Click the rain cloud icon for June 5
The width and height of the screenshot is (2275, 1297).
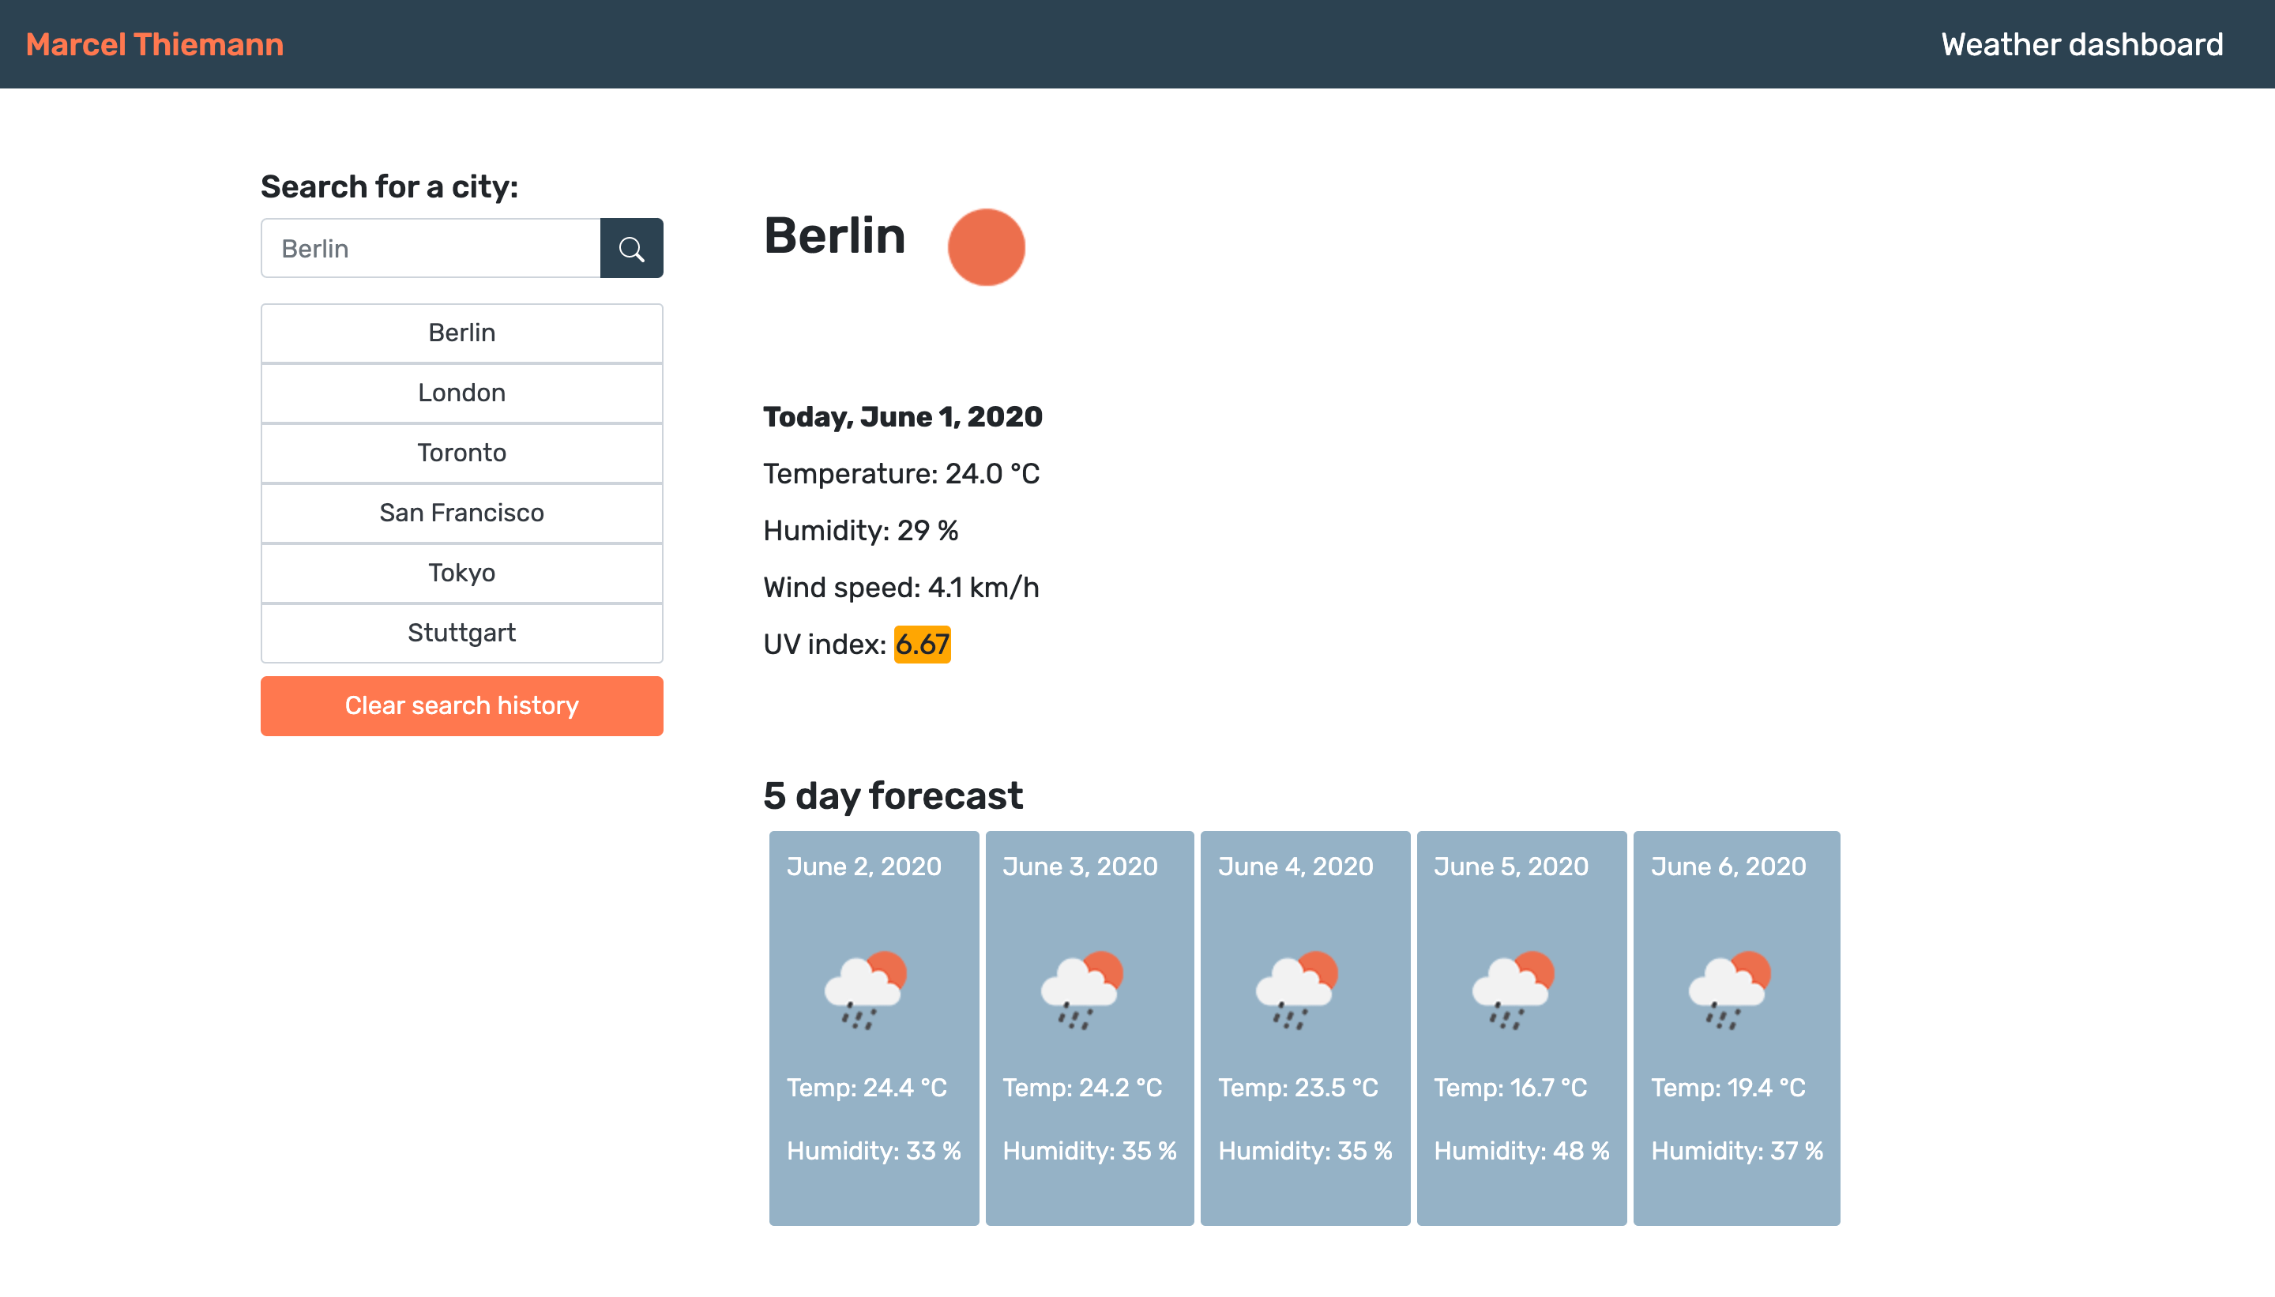1513,990
